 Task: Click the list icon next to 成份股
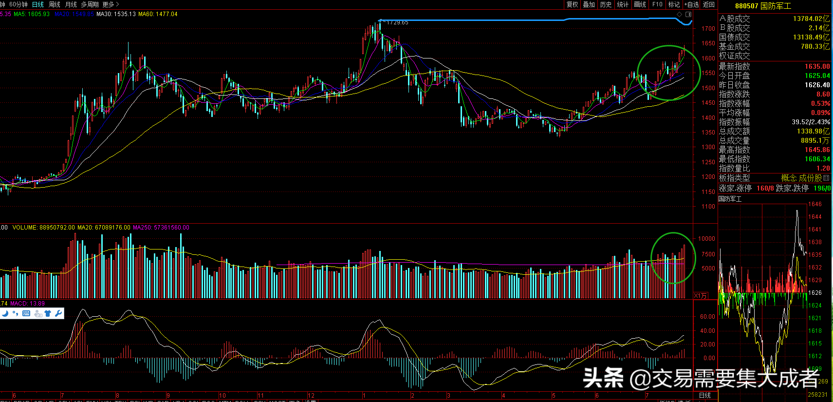click(826, 178)
